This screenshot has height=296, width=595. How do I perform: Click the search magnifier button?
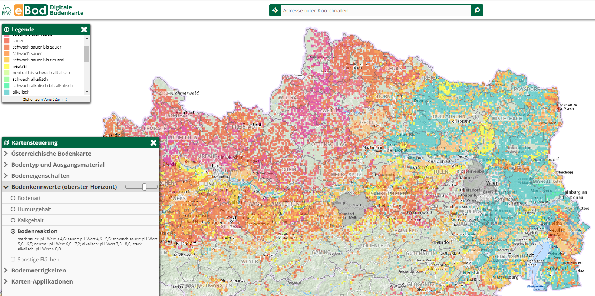click(x=477, y=10)
